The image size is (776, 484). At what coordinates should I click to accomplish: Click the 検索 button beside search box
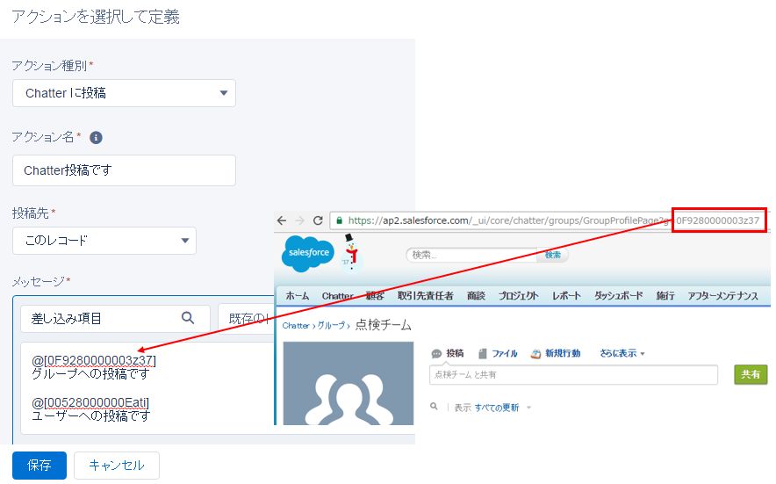tap(553, 255)
